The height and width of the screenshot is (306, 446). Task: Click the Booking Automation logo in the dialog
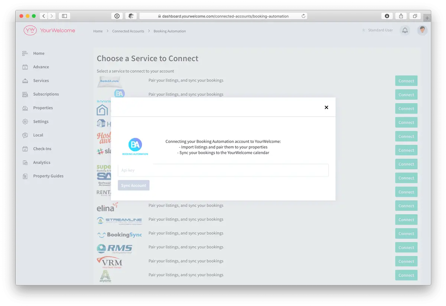point(135,147)
